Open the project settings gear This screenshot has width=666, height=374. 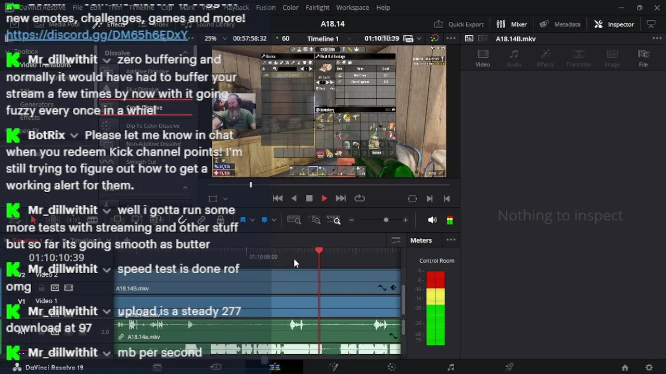(649, 367)
